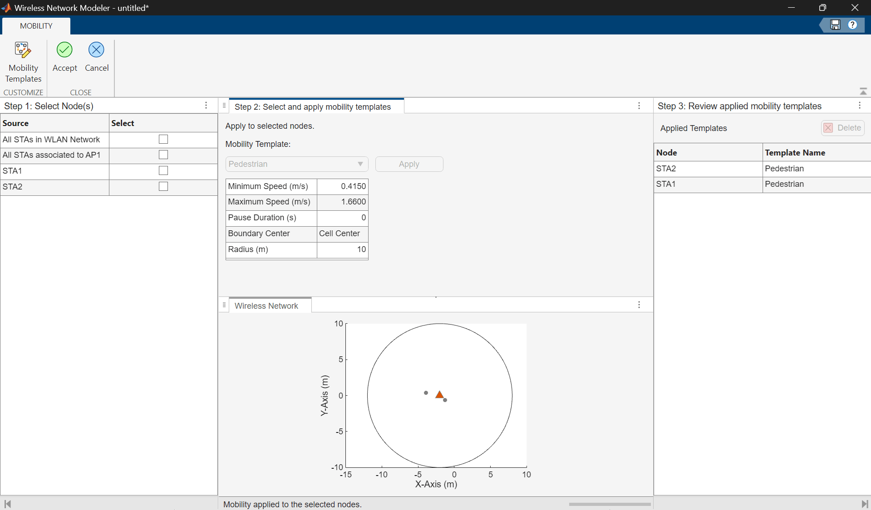Click the Minimum Speed value field
Screen dimensions: 871x510
[x=342, y=186]
